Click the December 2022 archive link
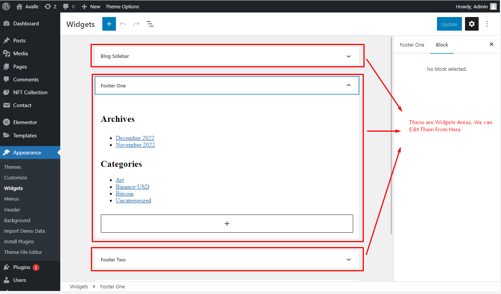The image size is (501, 294). click(x=135, y=138)
